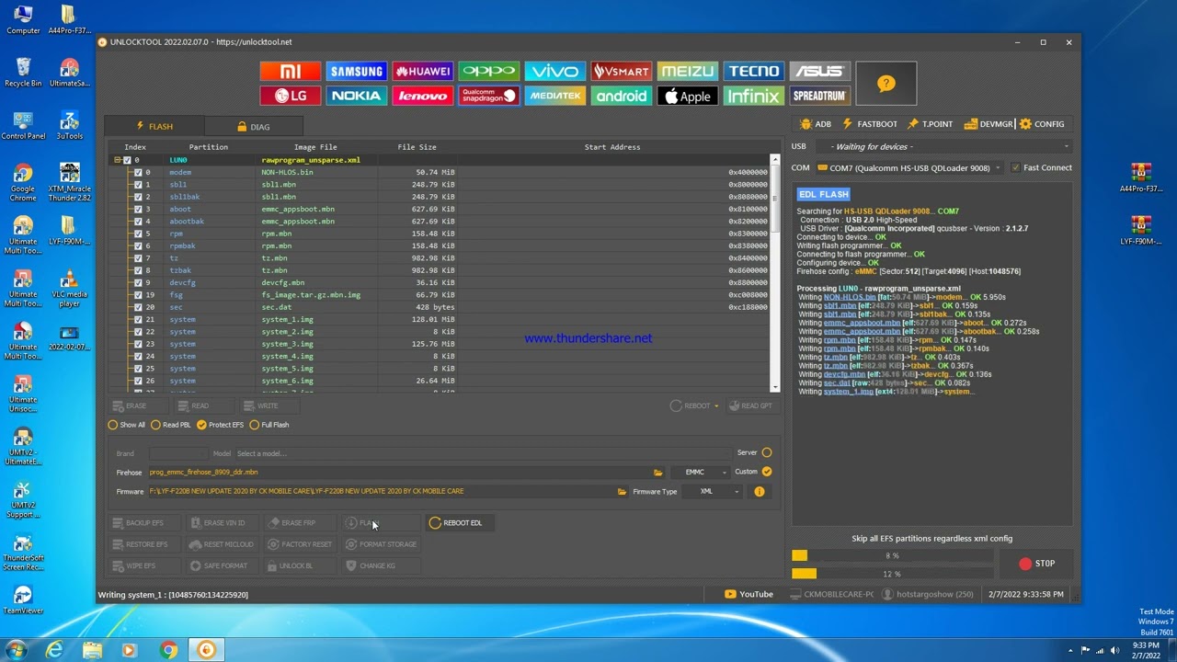Viewport: 1177px width, 662px height.
Task: Choose the Tecno brand tile
Action: [754, 71]
